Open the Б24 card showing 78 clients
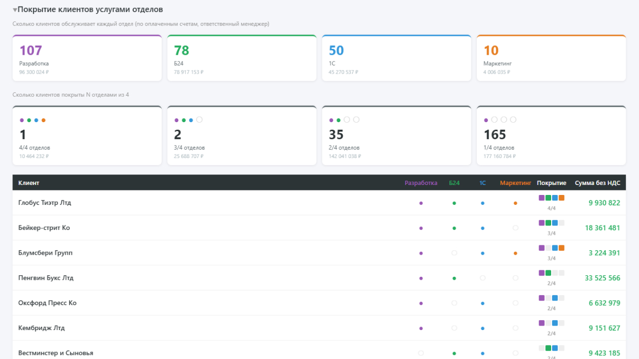The height and width of the screenshot is (359, 639). coord(242,58)
